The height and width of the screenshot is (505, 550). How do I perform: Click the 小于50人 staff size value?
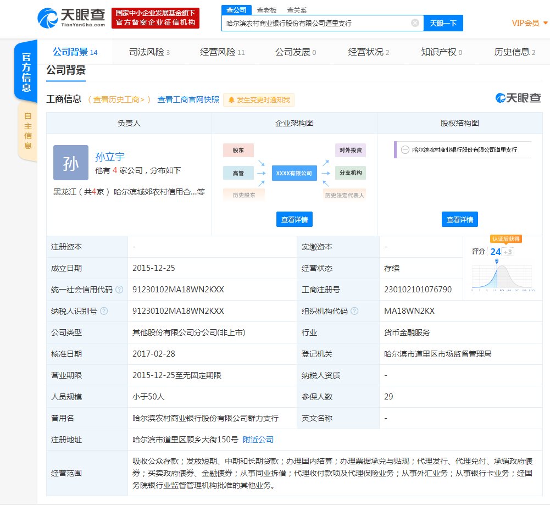(x=148, y=397)
